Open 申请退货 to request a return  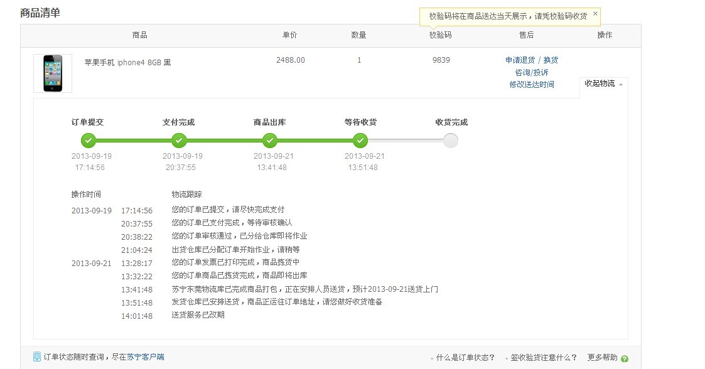pos(520,60)
